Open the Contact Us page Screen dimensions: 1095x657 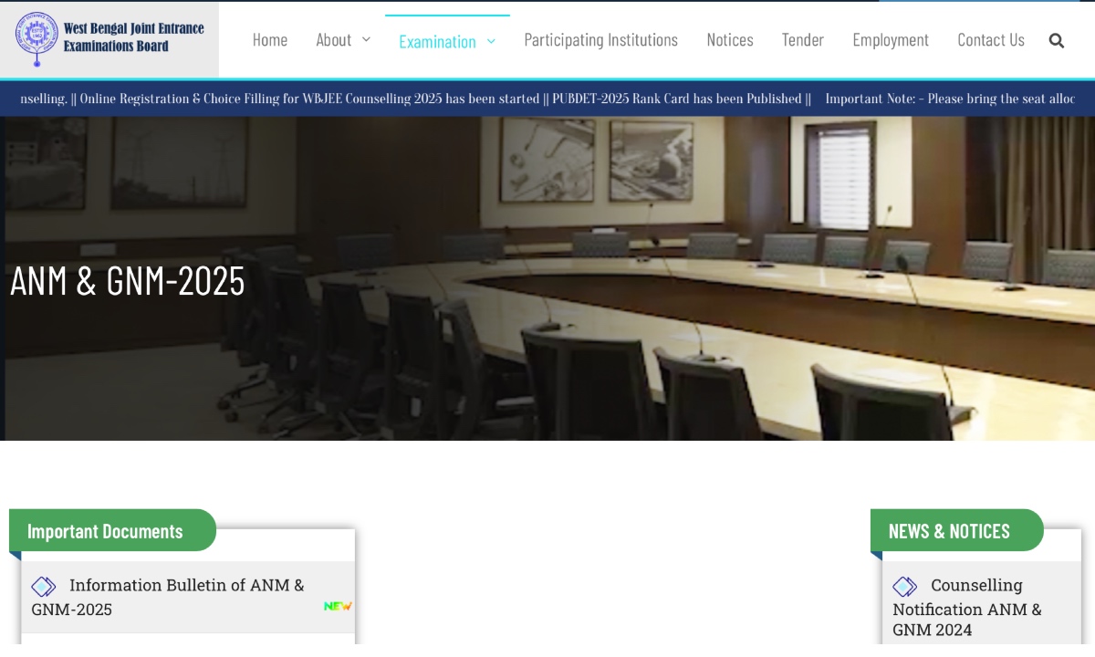tap(991, 39)
